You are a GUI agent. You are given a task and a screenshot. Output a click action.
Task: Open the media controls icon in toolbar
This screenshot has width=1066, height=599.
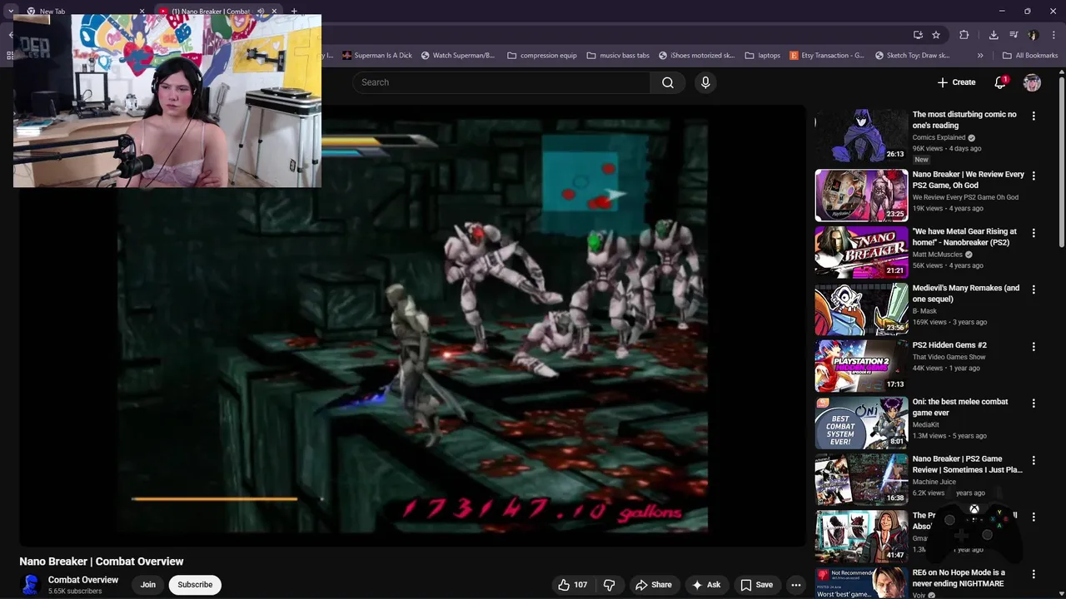coord(1014,35)
